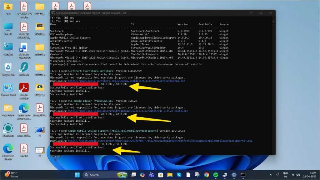Select the ZURAIDE ELORRIAGA Word document icon
Screen dimensions: 320x180
click(x=24, y=51)
